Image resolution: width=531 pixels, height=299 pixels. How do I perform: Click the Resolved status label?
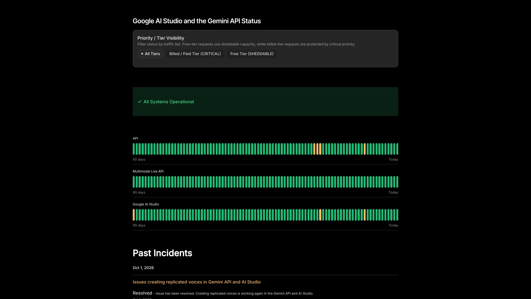[142, 293]
